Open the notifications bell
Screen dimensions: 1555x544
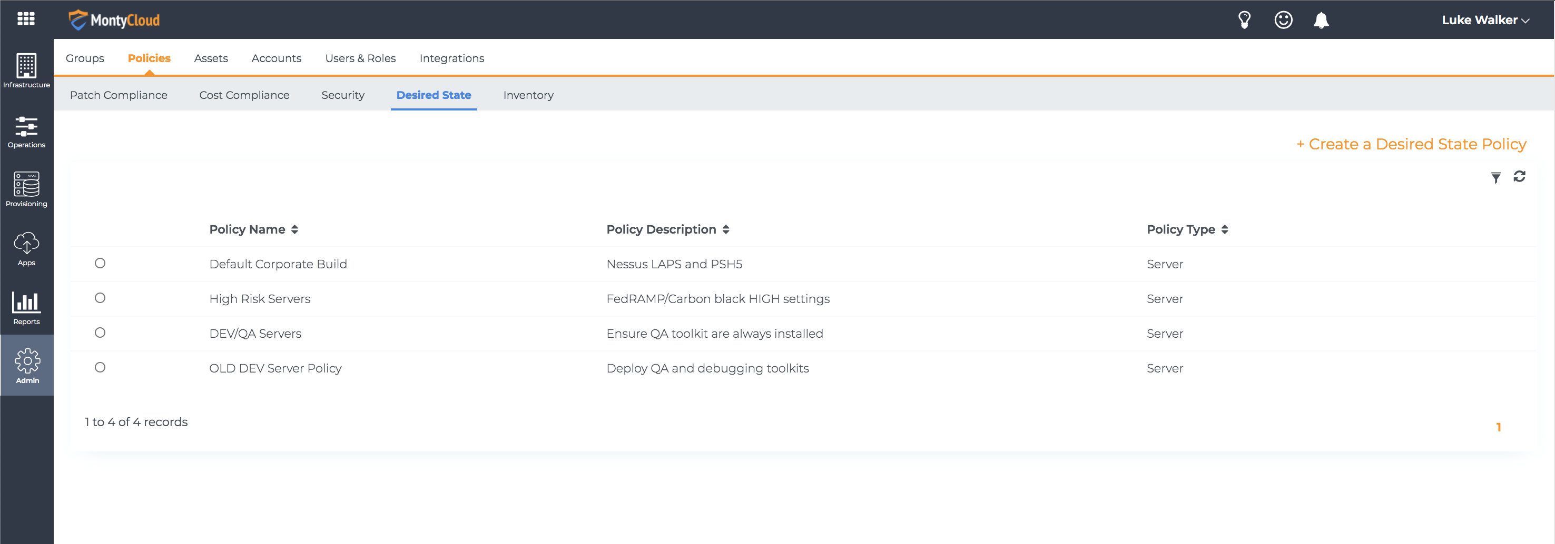click(1321, 20)
